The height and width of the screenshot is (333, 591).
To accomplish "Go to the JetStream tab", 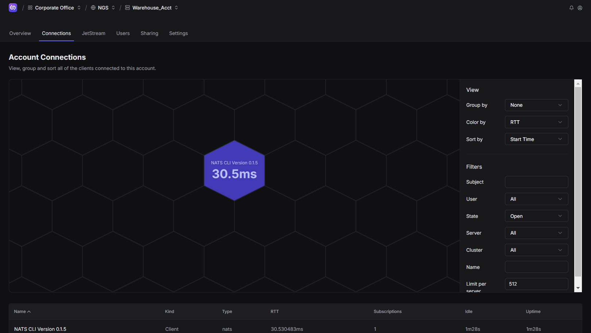I will 94,33.
